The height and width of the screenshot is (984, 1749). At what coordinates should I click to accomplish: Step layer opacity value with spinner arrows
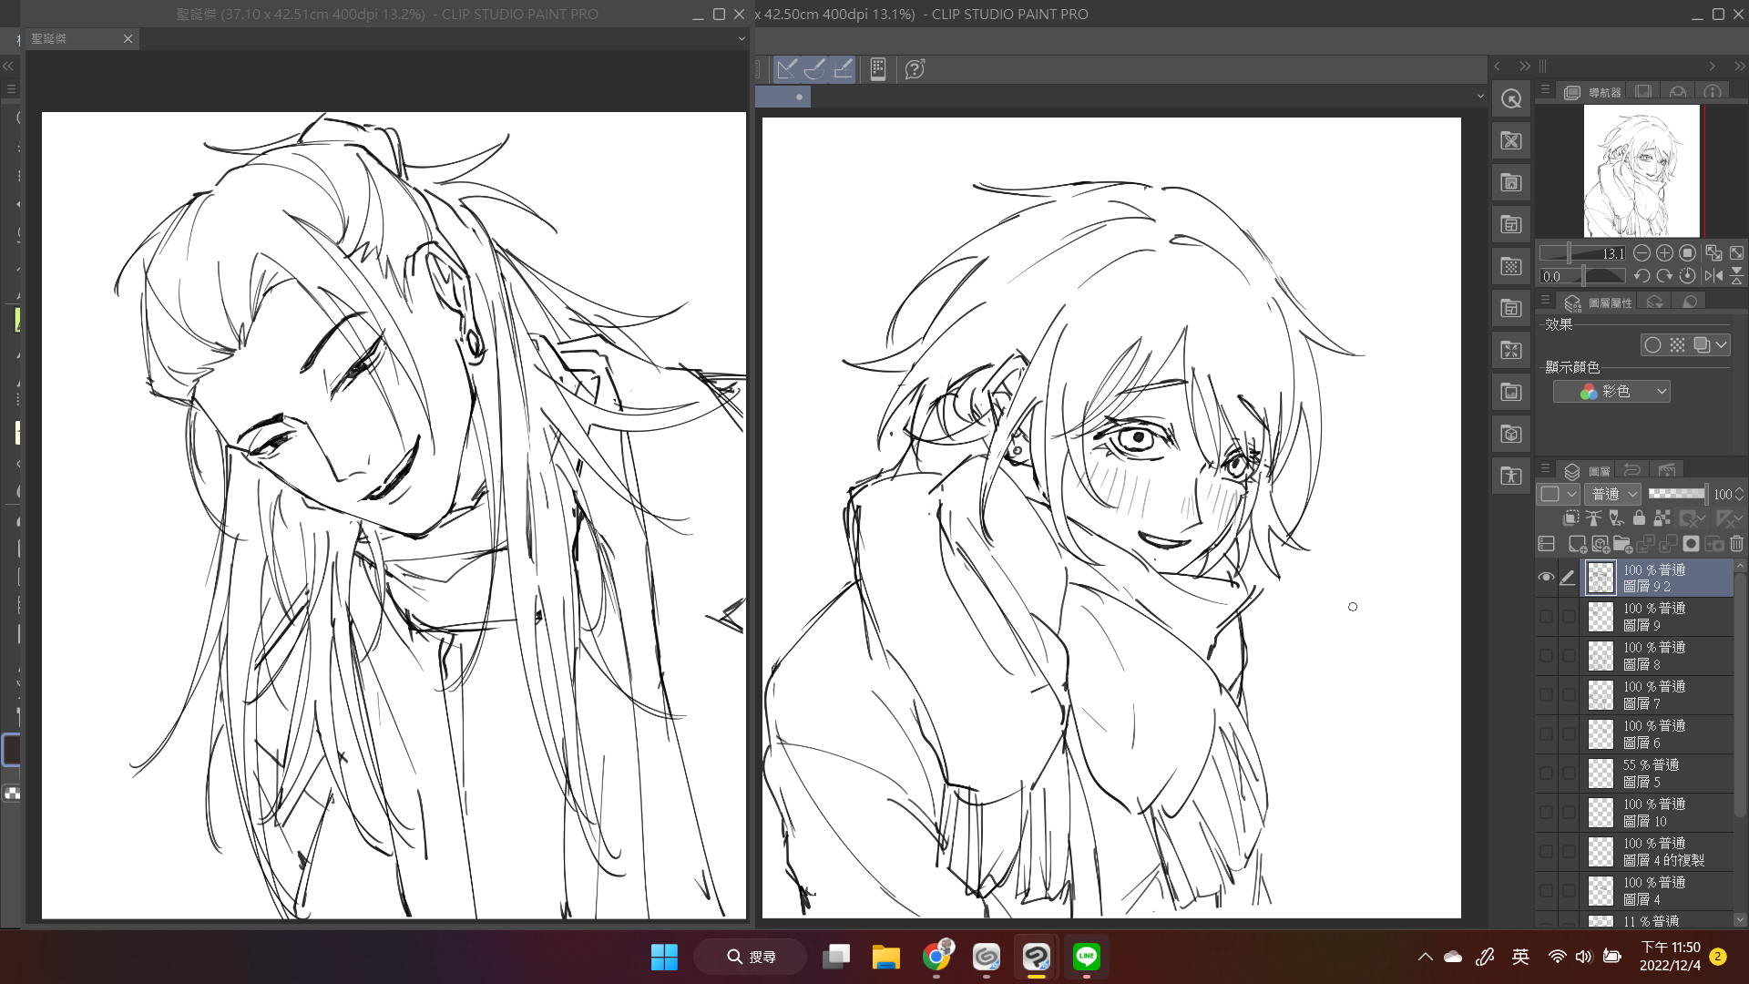1740,494
